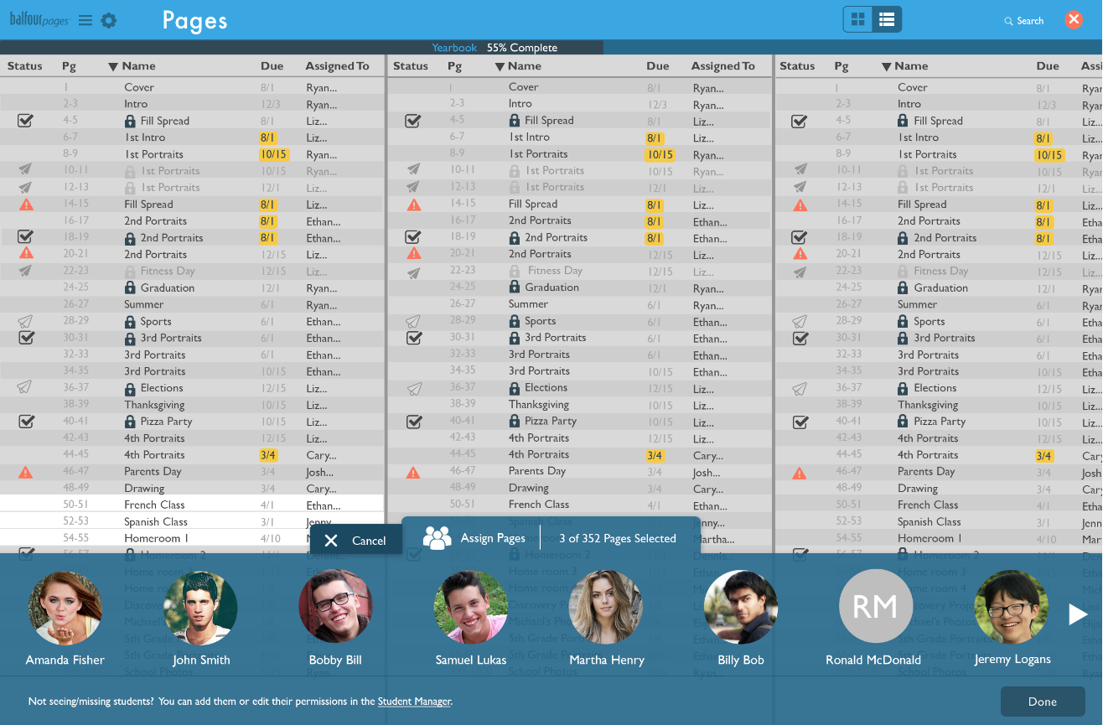
Task: Click the Done button
Action: 1042,702
